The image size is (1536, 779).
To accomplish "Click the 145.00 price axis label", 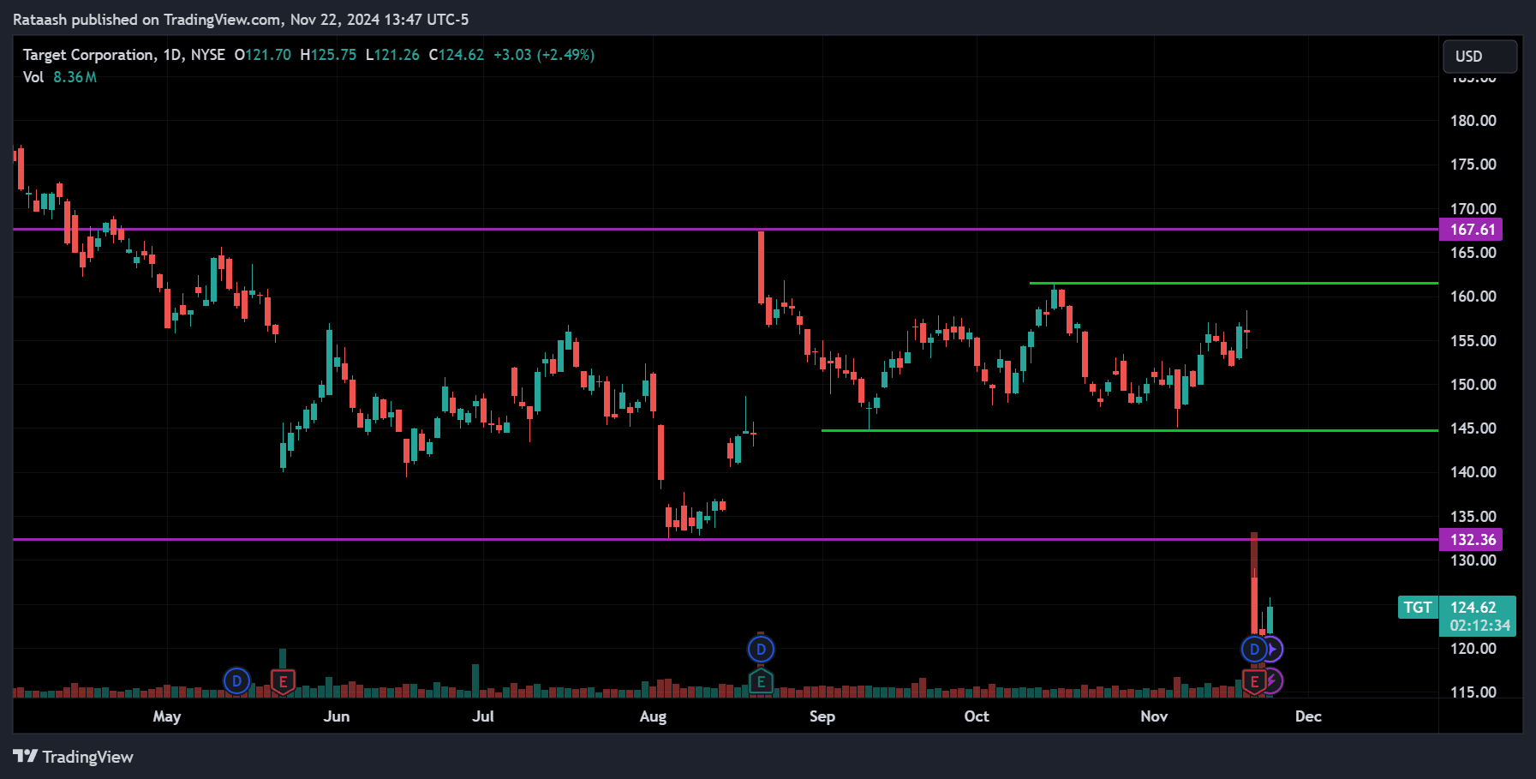I will [x=1473, y=428].
